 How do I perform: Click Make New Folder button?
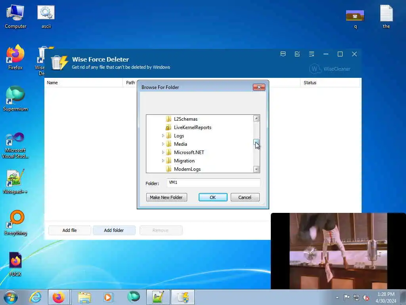[x=167, y=197]
